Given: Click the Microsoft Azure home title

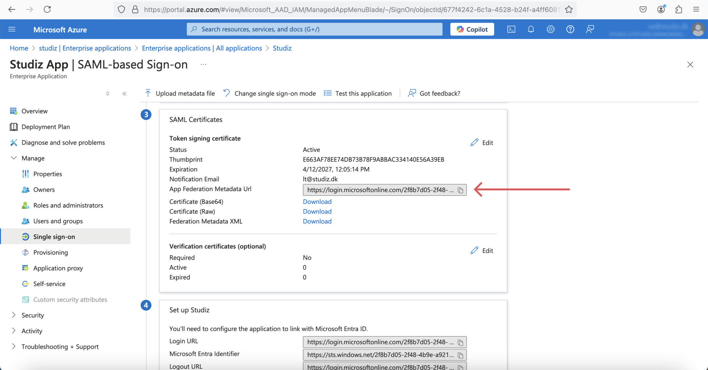Looking at the screenshot, I should (60, 30).
